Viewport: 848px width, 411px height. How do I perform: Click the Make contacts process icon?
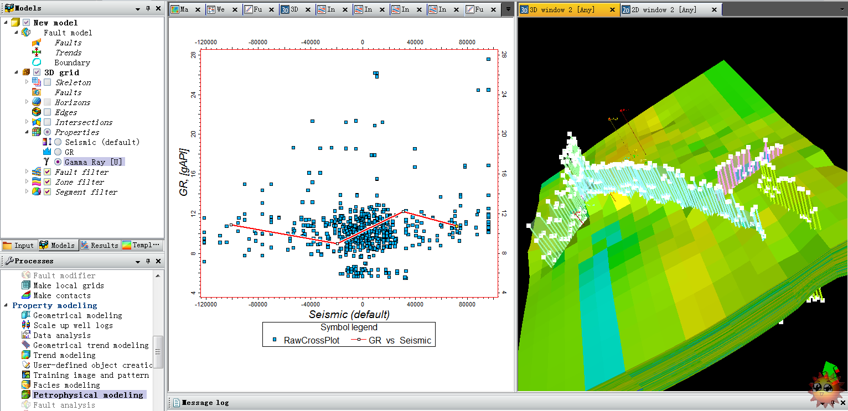[x=25, y=295]
